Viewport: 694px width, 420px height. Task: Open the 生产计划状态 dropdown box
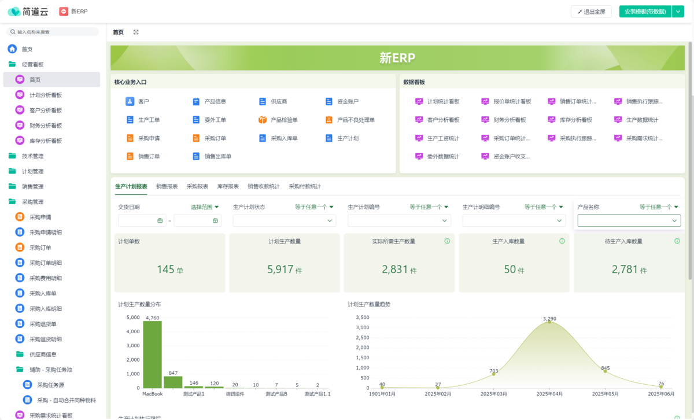pyautogui.click(x=284, y=220)
